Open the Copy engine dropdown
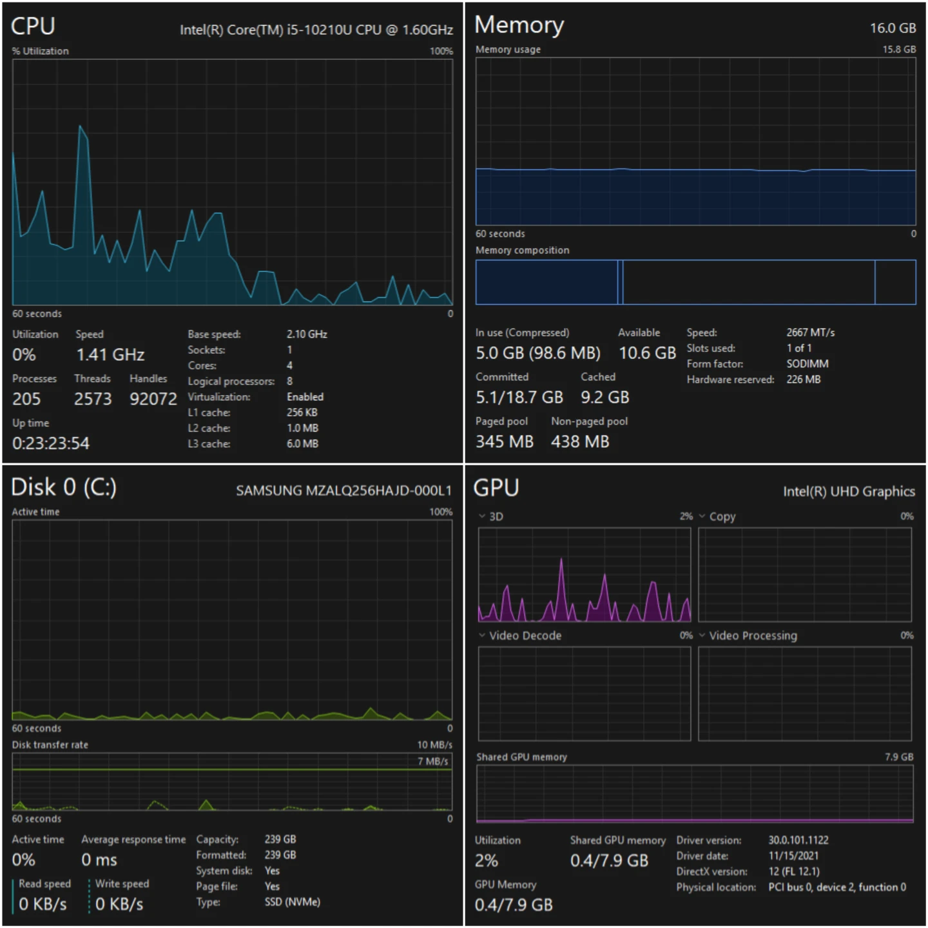Image resolution: width=928 pixels, height=928 pixels. click(702, 516)
